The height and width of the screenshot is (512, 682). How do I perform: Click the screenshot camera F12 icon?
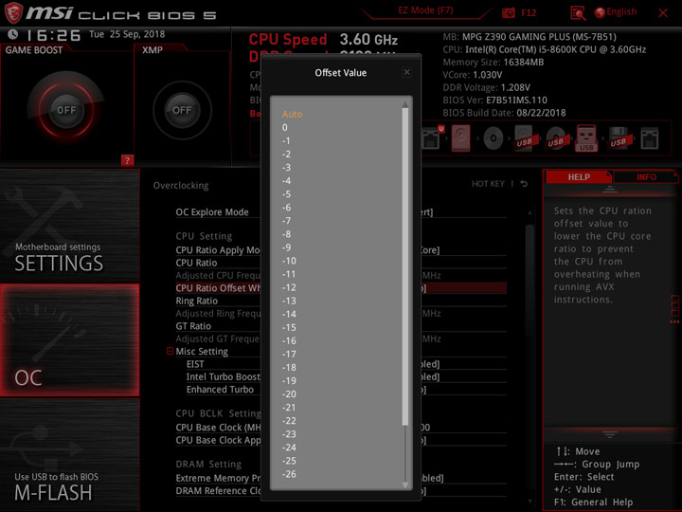[508, 12]
